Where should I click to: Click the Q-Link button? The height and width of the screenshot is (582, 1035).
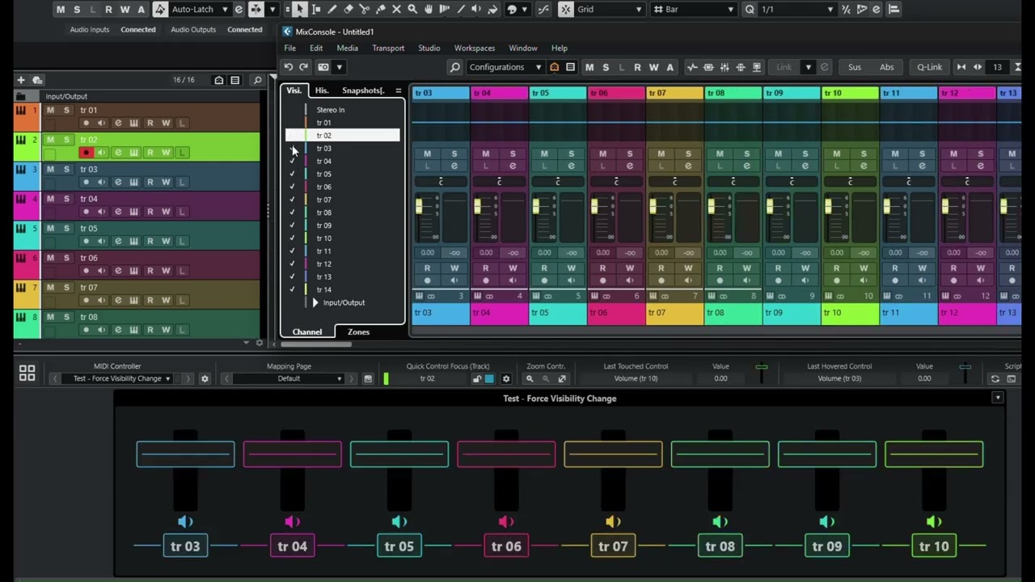[929, 67]
